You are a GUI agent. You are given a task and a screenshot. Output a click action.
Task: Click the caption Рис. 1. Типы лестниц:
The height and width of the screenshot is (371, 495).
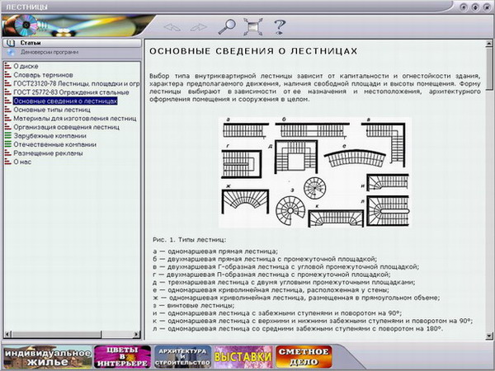click(x=190, y=240)
